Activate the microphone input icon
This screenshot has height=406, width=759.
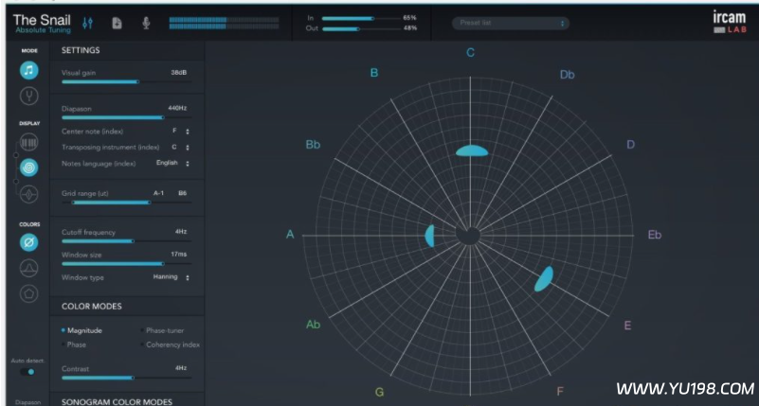click(x=146, y=23)
